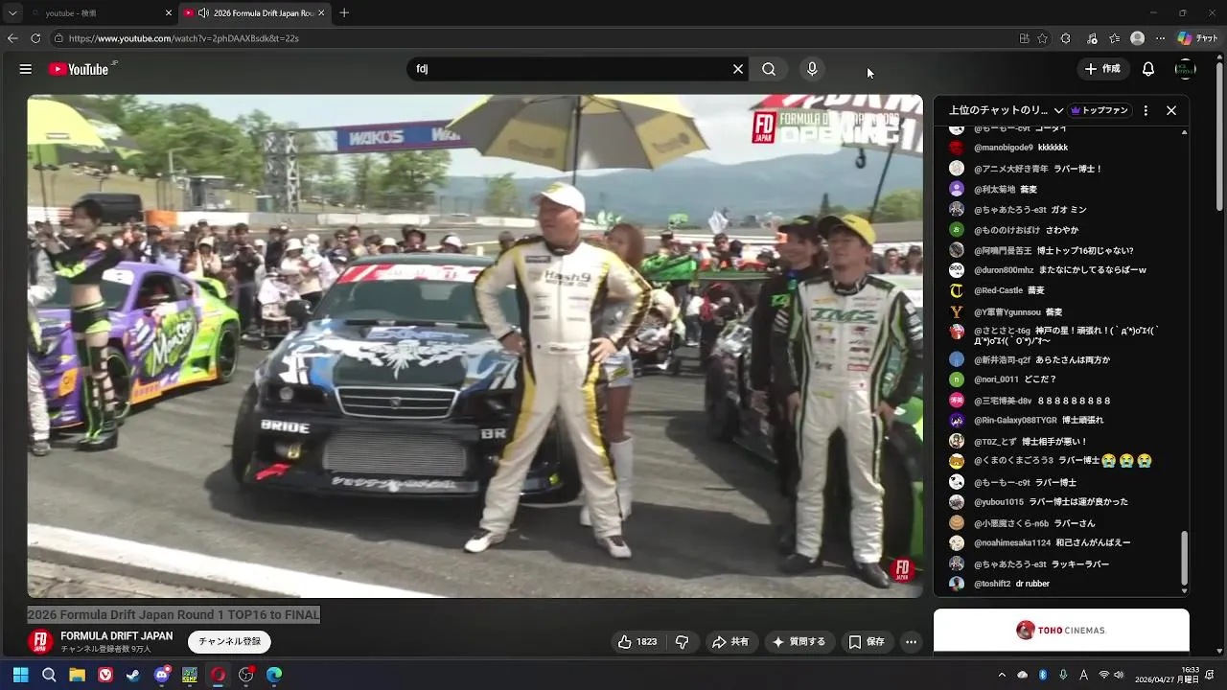Go to the YouTube home logo
This screenshot has height=690, width=1227.
click(79, 69)
